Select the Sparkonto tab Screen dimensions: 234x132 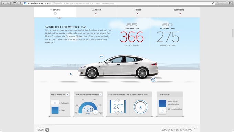[179, 12]
